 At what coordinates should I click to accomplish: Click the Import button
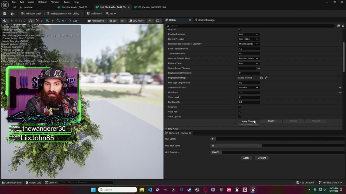pos(271,121)
